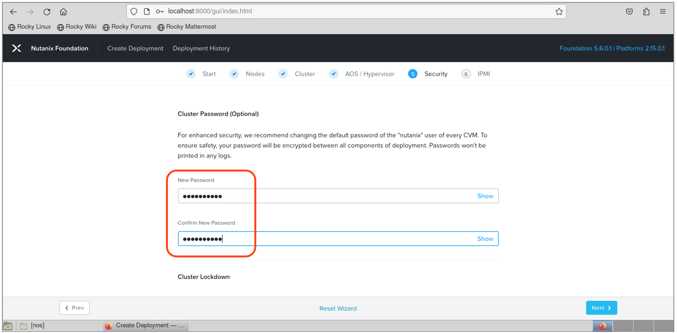Open the Rocky Forums bookmark

click(127, 27)
